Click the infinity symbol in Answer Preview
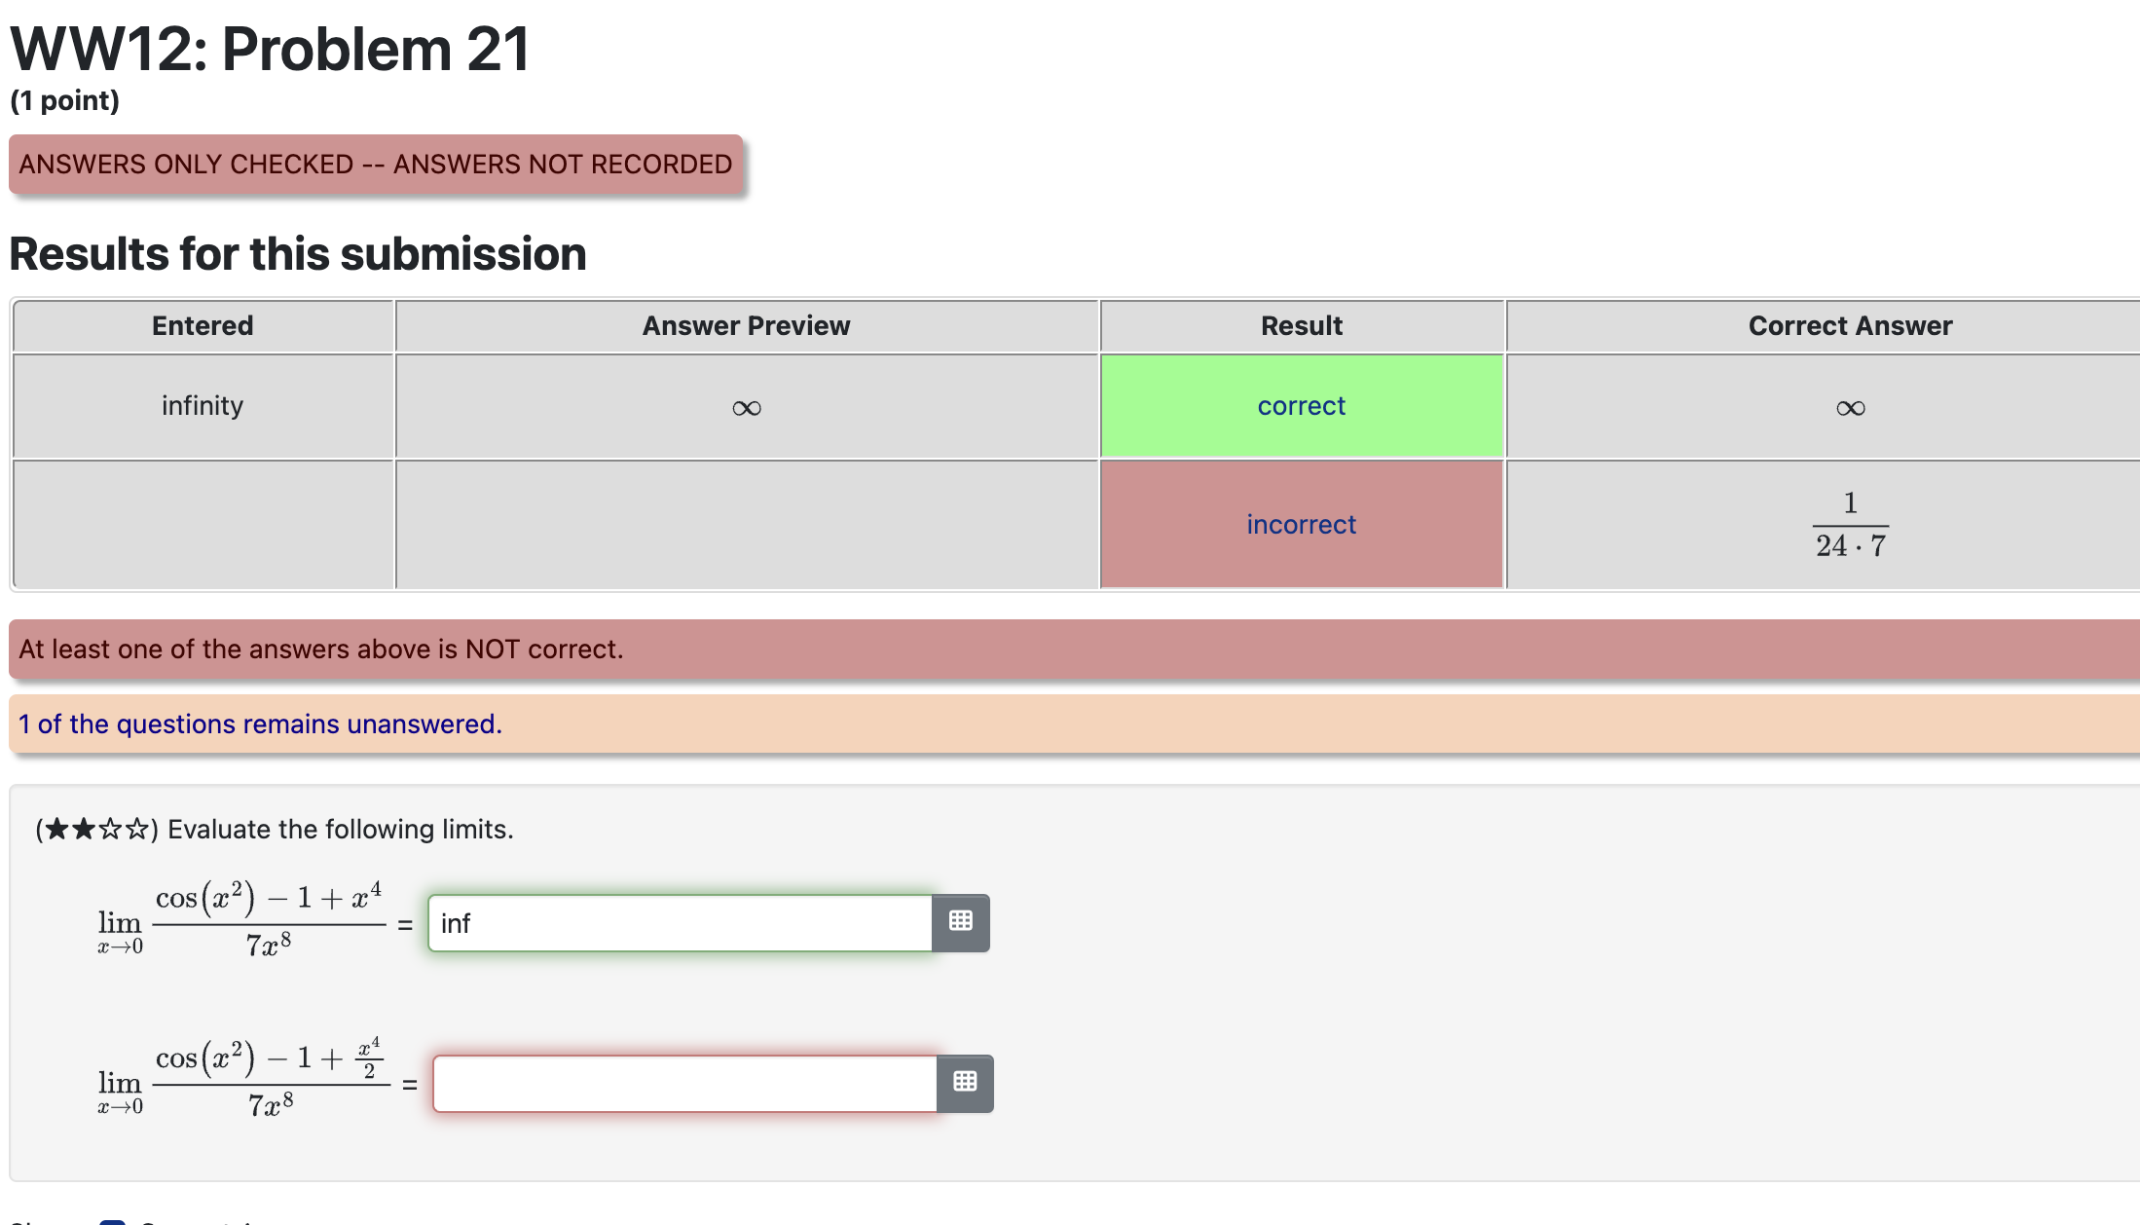Screen dimensions: 2140x1225 click(x=747, y=408)
